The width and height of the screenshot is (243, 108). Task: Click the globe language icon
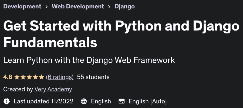(84, 101)
